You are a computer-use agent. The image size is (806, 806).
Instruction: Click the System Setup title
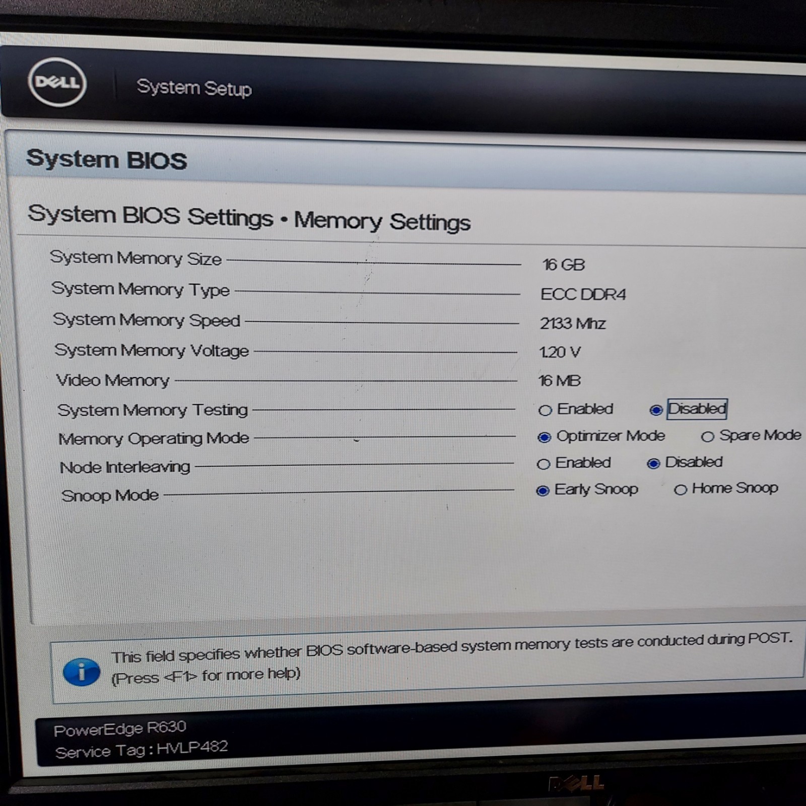coord(194,88)
